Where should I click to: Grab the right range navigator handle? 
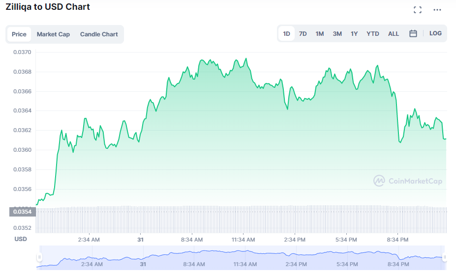click(444, 257)
